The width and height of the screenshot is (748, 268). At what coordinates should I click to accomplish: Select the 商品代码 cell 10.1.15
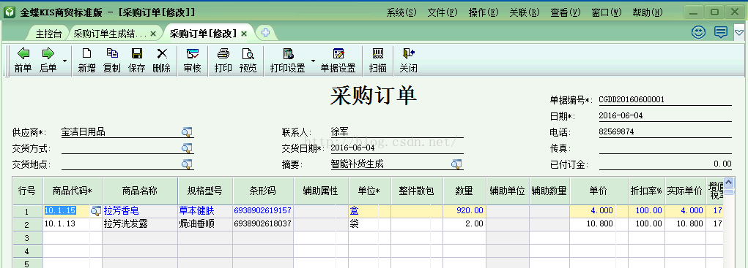pos(67,210)
